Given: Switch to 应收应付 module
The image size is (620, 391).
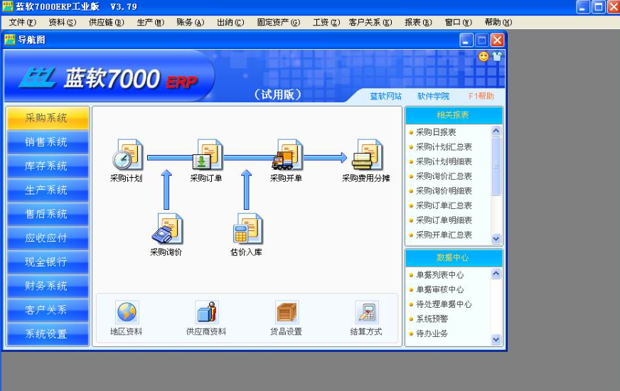Looking at the screenshot, I should click(48, 238).
